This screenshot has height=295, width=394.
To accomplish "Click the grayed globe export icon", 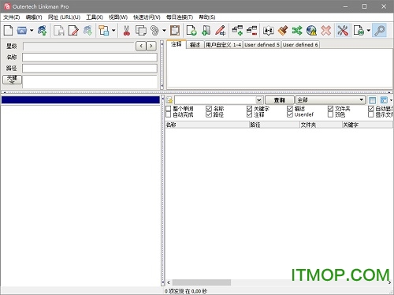I will 87,31.
